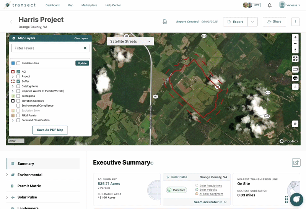Image resolution: width=306 pixels, height=209 pixels.
Task: Open the Marketplace menu item
Action: (89, 5)
